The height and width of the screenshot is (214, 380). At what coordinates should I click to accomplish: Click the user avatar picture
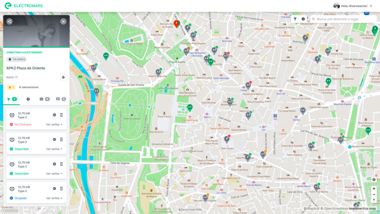pos(336,6)
